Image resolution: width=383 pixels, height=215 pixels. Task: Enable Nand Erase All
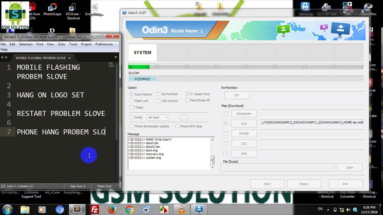[x=188, y=100]
